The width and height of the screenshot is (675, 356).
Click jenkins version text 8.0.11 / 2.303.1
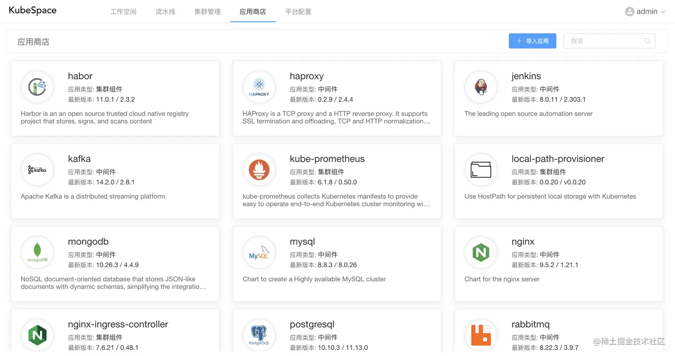562,100
